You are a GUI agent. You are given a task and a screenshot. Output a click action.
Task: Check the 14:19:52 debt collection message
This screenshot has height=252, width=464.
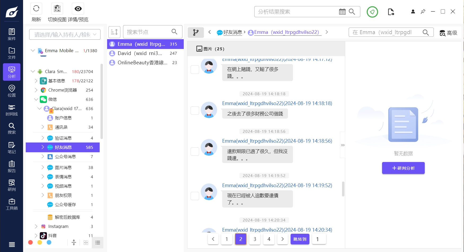pos(195,196)
